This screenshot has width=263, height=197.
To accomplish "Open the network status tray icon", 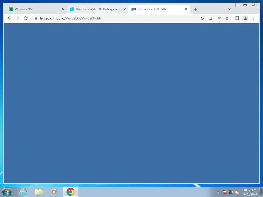I will pos(231,192).
